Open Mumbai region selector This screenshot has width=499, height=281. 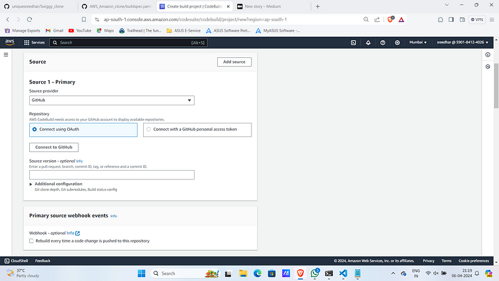[418, 42]
